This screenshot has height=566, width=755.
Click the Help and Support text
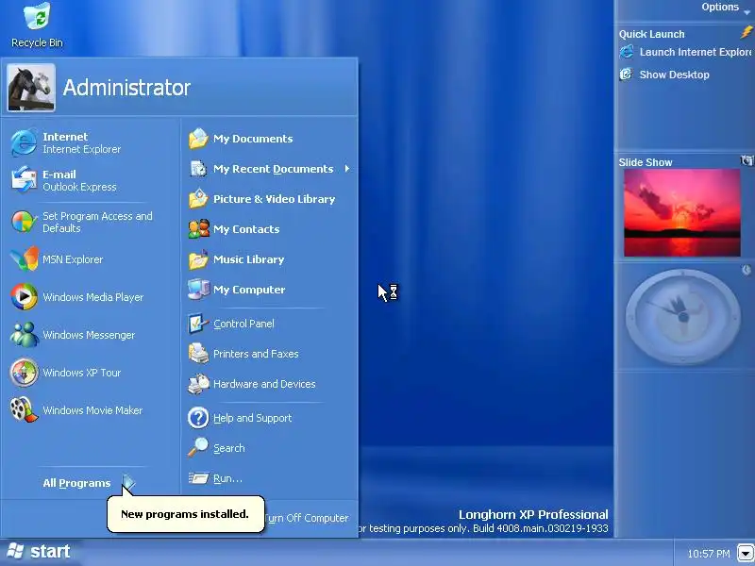(252, 418)
